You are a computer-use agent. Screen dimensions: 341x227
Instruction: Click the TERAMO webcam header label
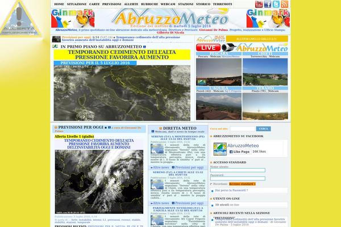pos(265,88)
